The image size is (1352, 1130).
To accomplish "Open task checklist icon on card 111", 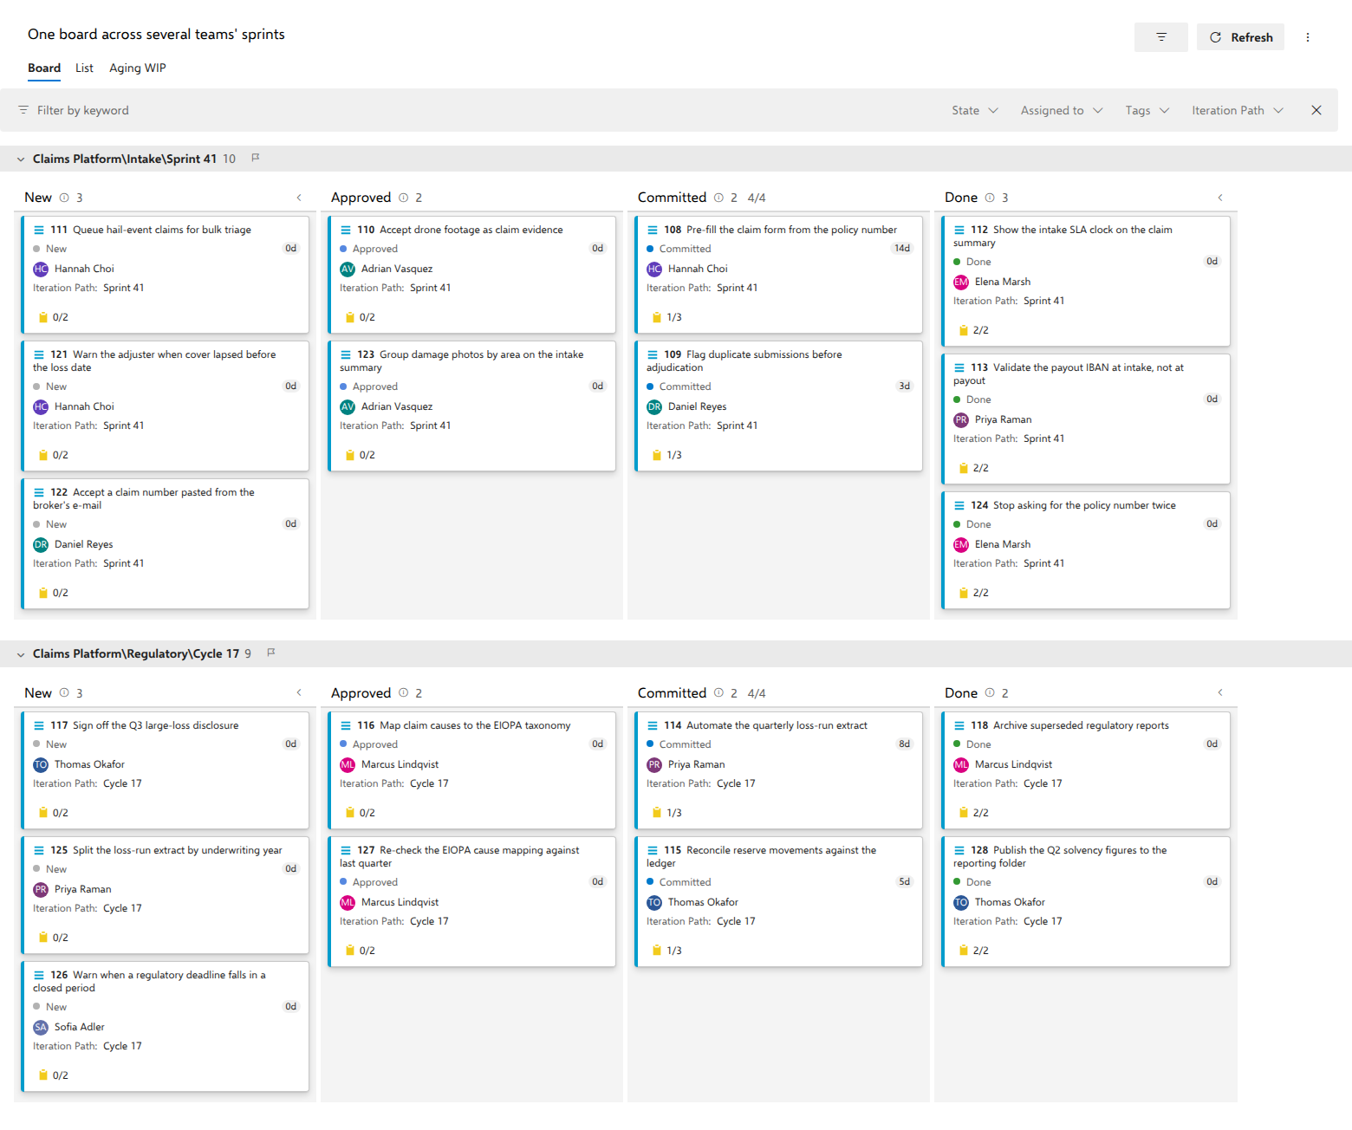I will [43, 317].
